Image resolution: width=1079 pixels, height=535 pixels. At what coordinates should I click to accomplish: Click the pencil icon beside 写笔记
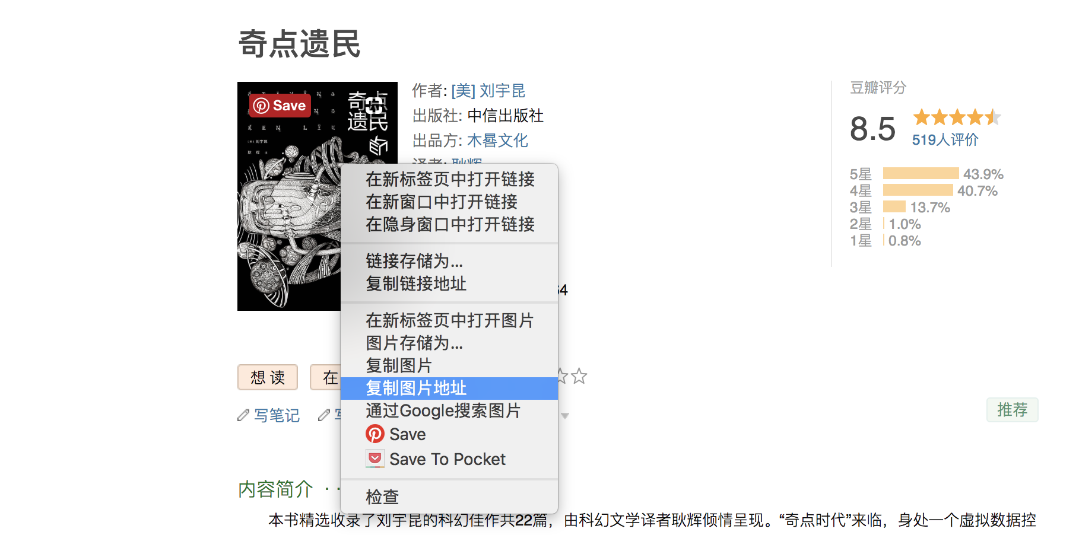243,415
